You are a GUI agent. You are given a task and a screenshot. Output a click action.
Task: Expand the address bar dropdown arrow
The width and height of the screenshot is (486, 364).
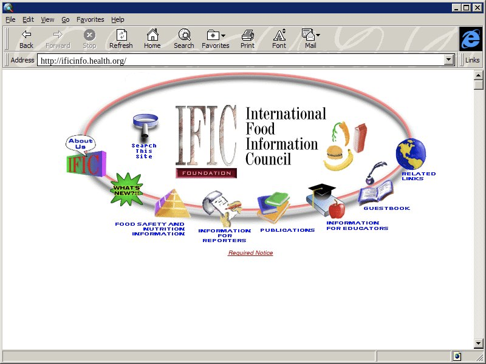click(x=450, y=60)
